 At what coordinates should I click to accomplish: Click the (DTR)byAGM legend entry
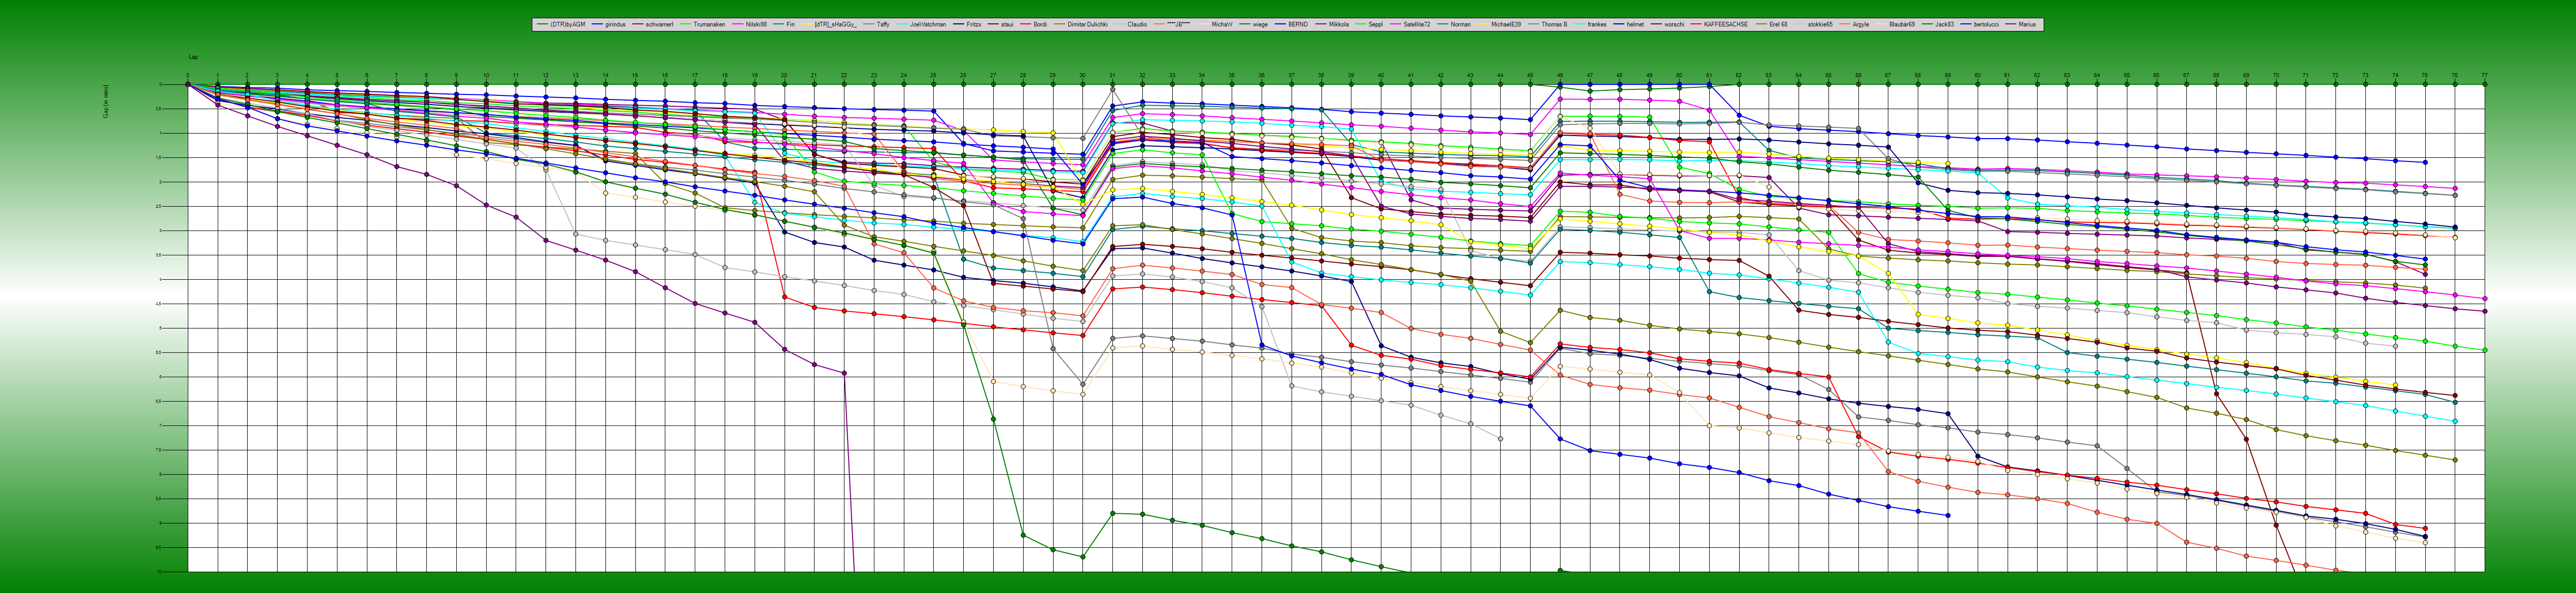coord(568,24)
